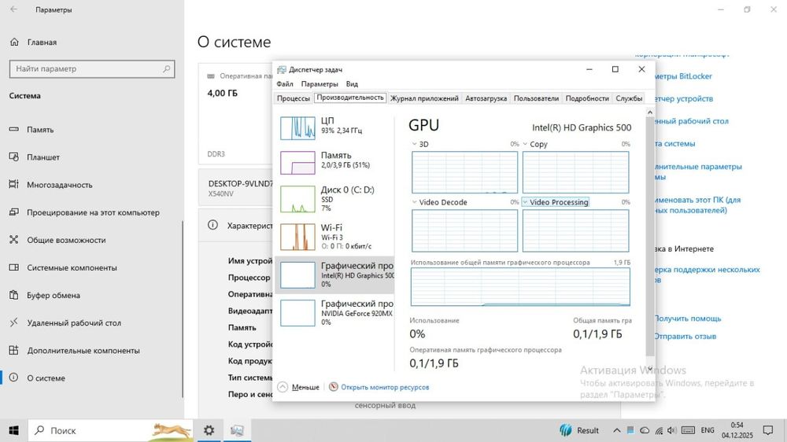Switch to the Производительность tab
The width and height of the screenshot is (787, 442).
tap(350, 98)
